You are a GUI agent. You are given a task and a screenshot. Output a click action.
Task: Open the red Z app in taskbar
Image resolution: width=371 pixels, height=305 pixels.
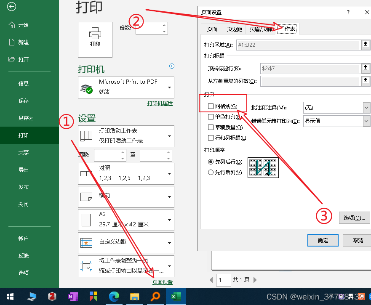(52, 297)
